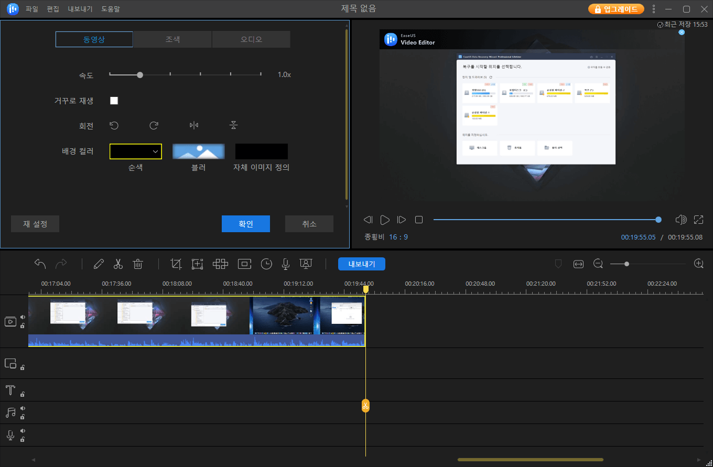Click the microphone voiceover icon in toolbar

(x=286, y=264)
